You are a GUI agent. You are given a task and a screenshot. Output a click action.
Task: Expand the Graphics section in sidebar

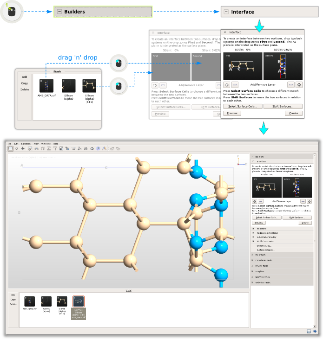pyautogui.click(x=252, y=271)
